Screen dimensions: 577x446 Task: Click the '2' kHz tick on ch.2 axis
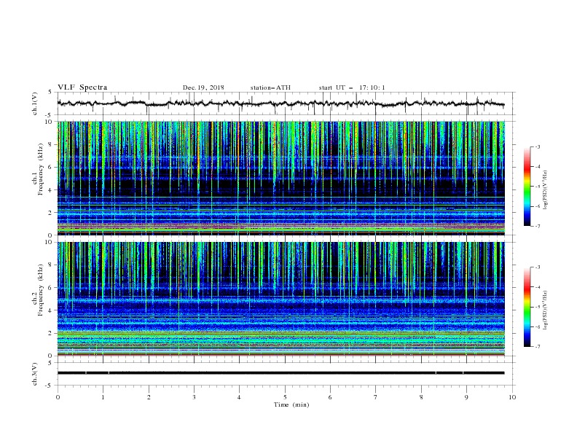[x=51, y=333]
